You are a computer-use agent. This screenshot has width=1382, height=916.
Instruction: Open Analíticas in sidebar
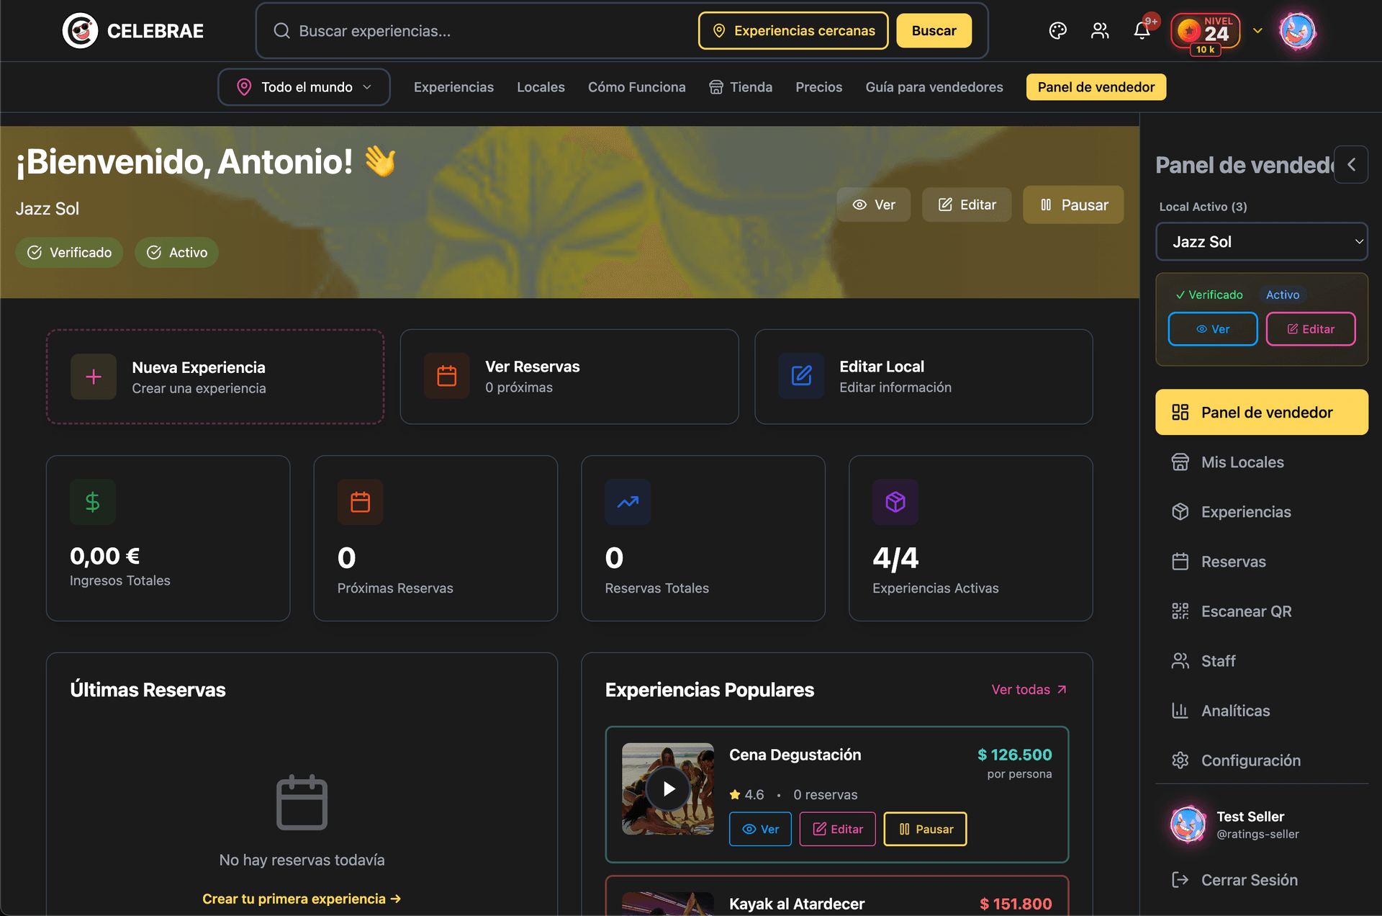(x=1261, y=711)
